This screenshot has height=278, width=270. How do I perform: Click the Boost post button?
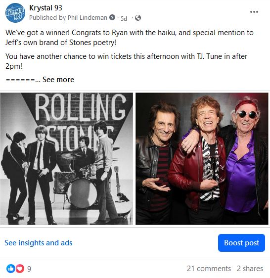pyautogui.click(x=241, y=243)
